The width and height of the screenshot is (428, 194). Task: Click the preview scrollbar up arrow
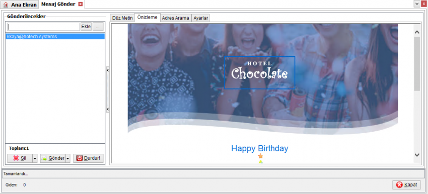417,32
